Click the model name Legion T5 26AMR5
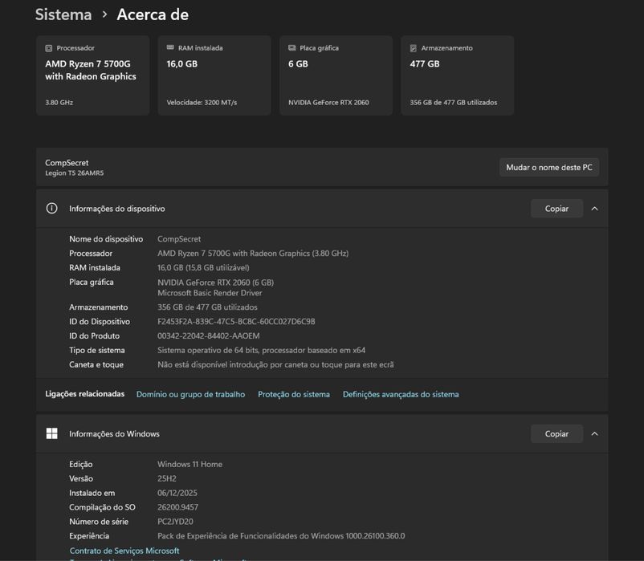This screenshot has height=561, width=644. 75,173
